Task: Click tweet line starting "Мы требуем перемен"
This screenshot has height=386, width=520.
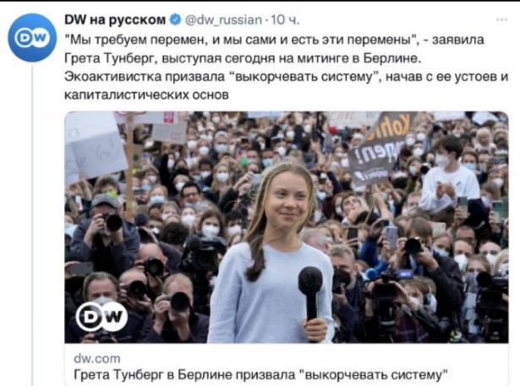Action: pos(274,40)
